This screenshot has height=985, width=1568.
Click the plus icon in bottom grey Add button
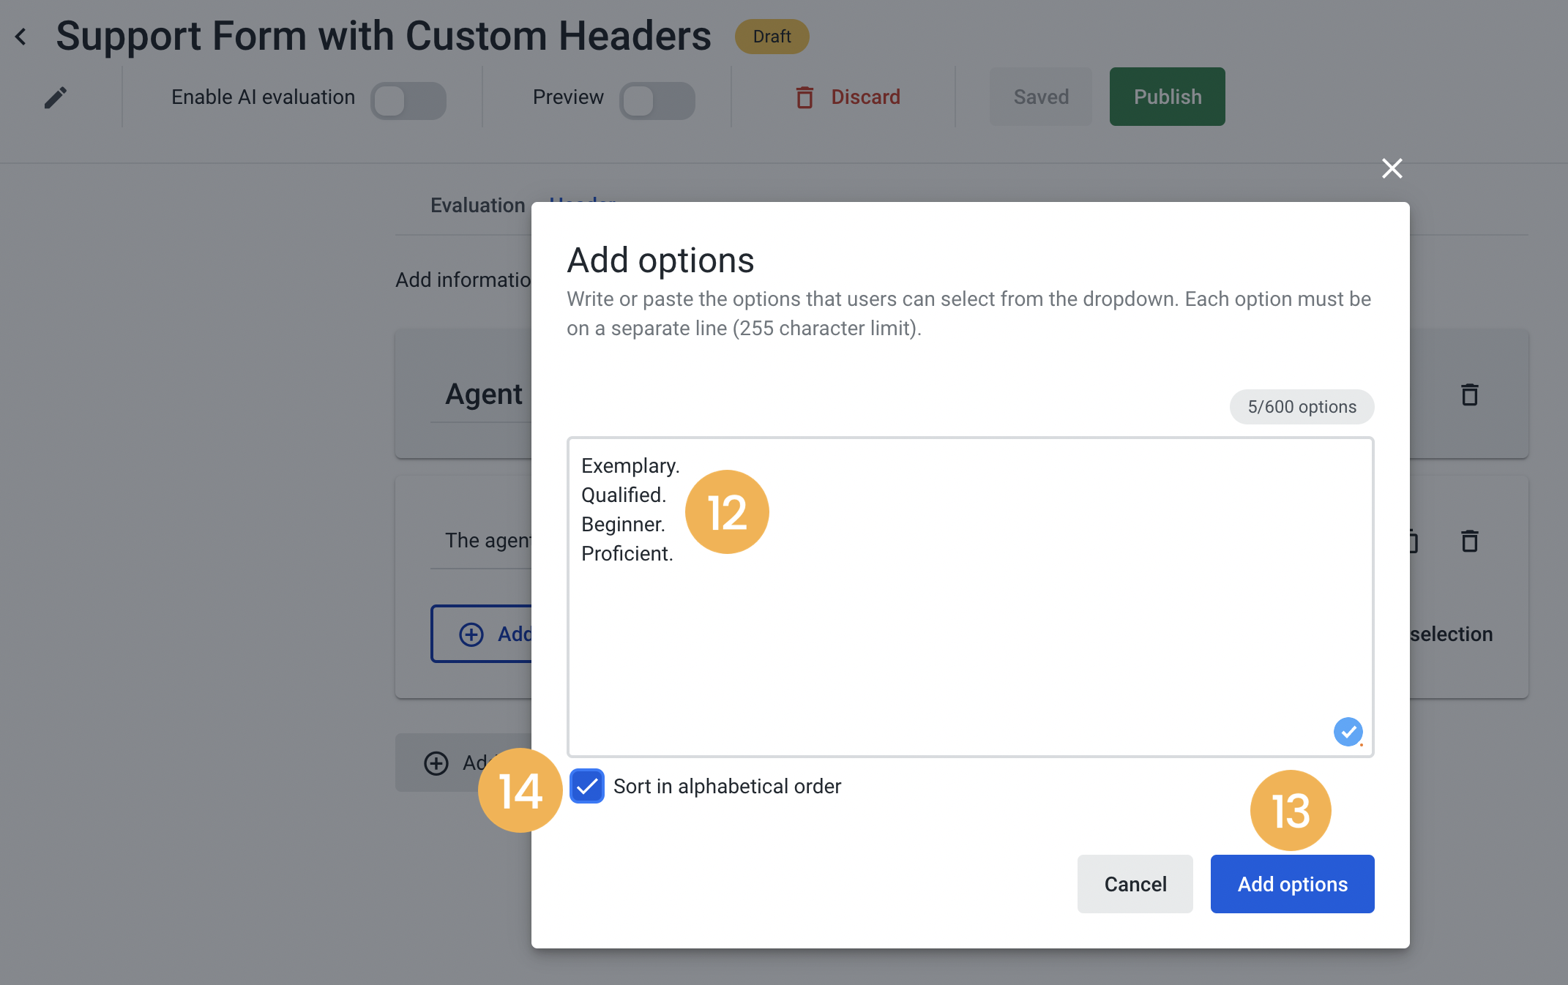(436, 763)
